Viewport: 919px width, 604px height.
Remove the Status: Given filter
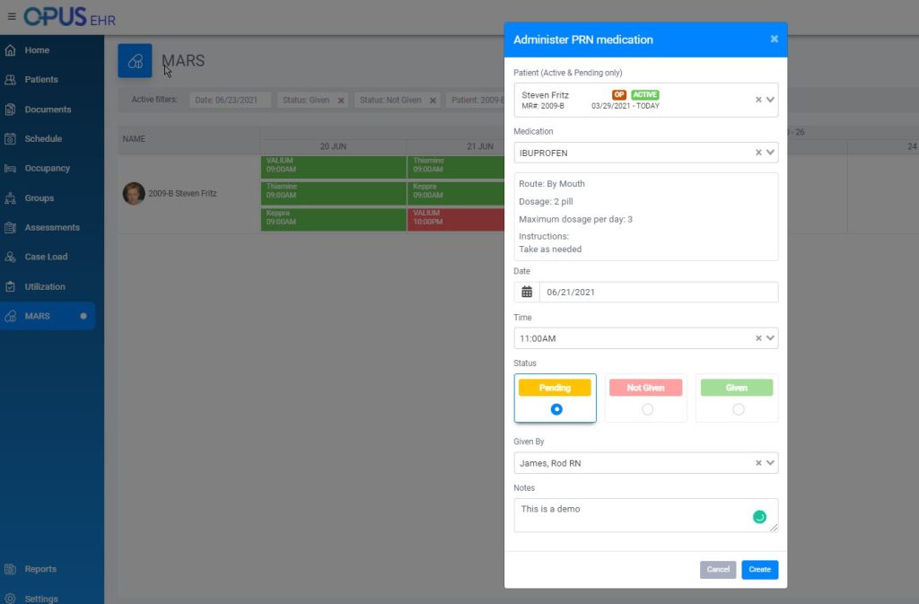point(340,101)
